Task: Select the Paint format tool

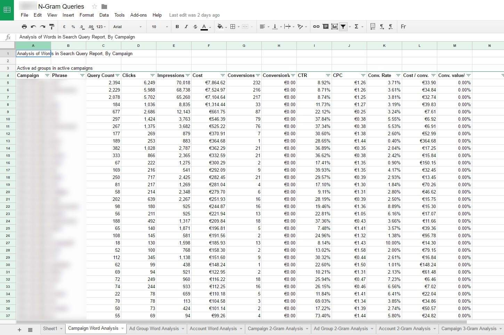Action: [x=51, y=27]
